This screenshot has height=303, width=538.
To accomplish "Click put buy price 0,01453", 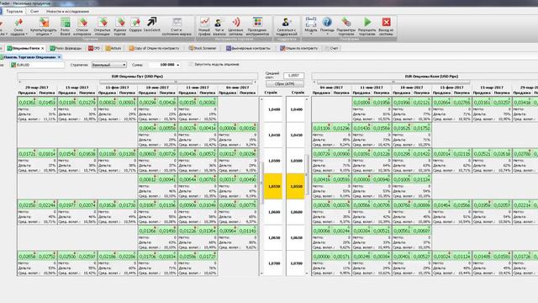I will coord(47,103).
